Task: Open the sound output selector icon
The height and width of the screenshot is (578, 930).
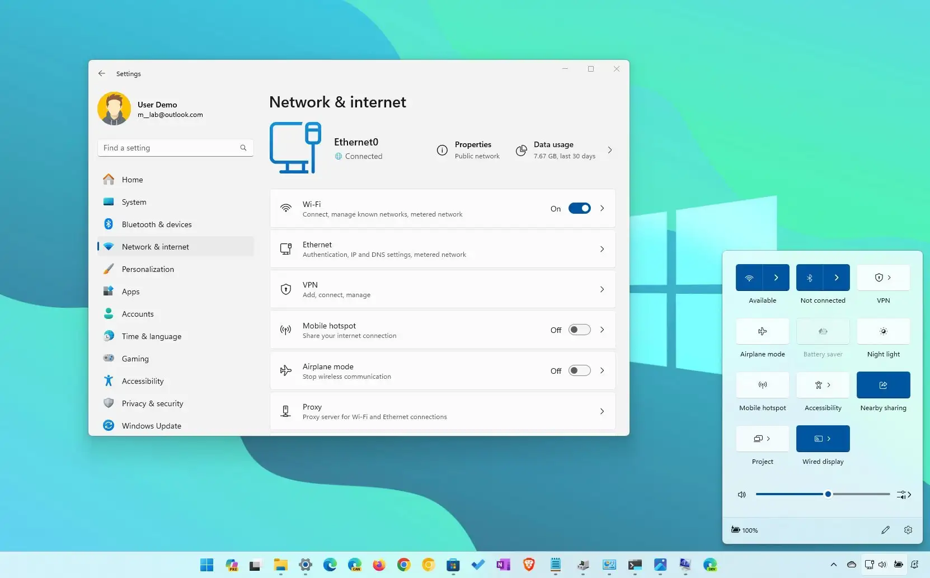Action: click(x=904, y=495)
